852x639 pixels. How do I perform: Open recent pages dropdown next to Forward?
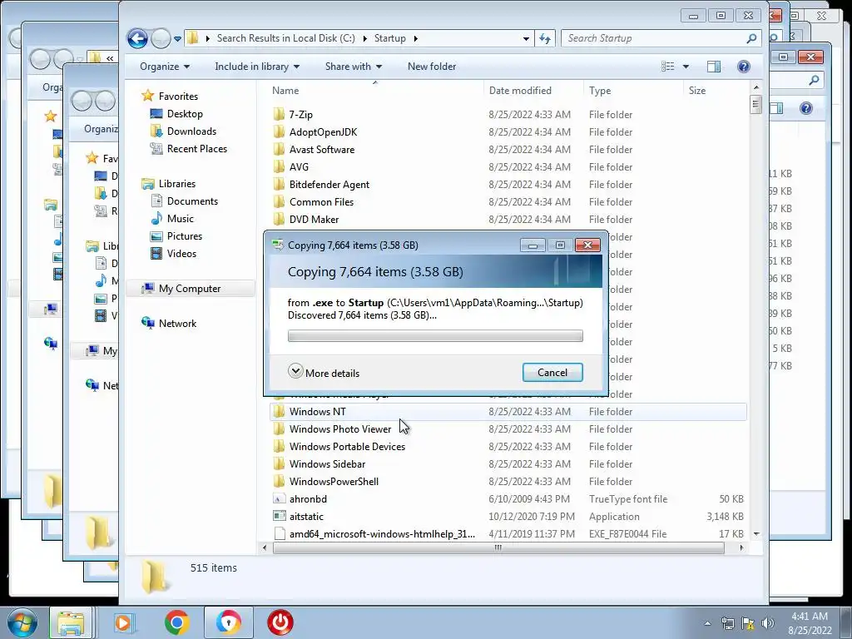click(x=178, y=38)
